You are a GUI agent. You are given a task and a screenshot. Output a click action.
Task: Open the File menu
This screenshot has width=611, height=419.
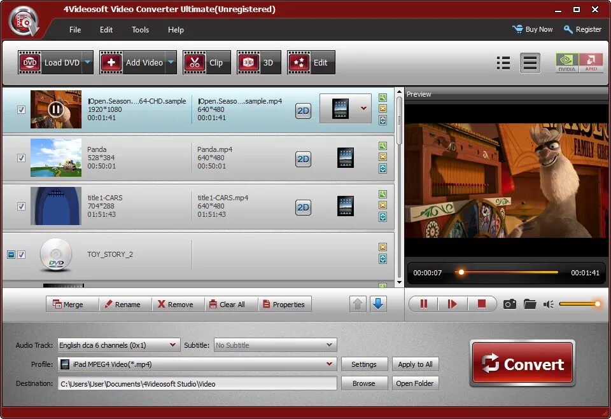(x=75, y=30)
